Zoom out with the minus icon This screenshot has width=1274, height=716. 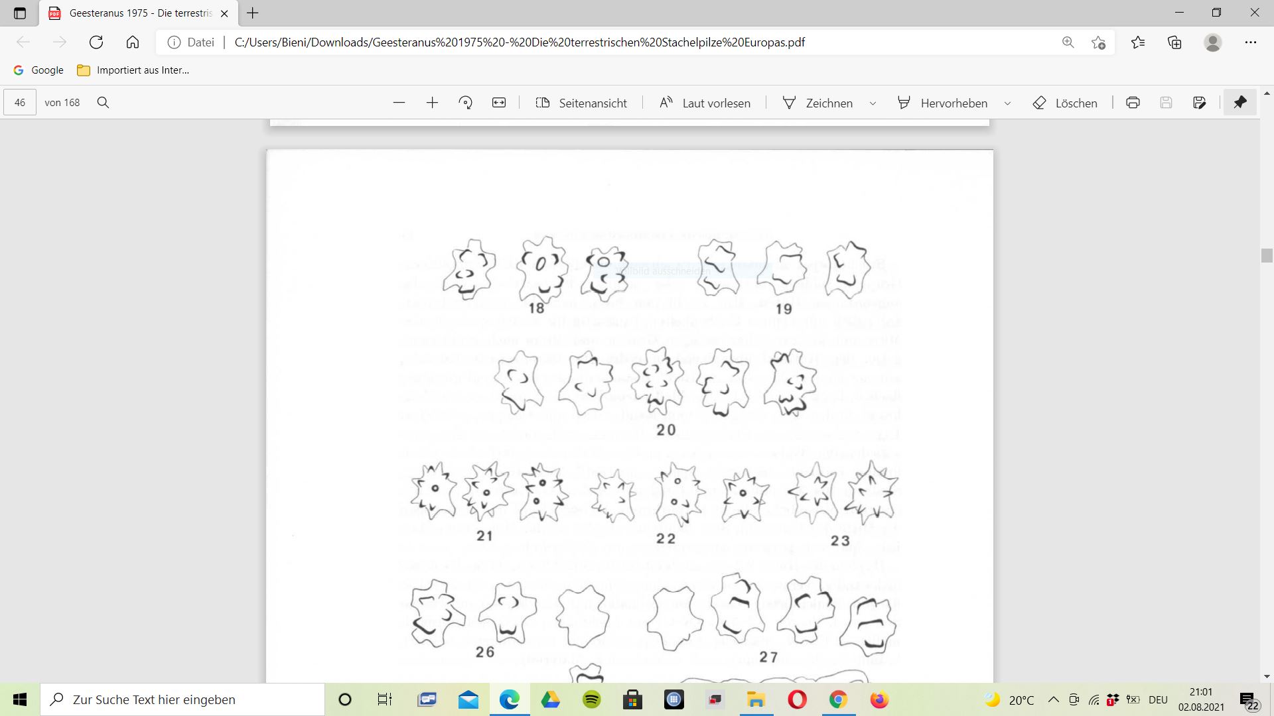[399, 103]
